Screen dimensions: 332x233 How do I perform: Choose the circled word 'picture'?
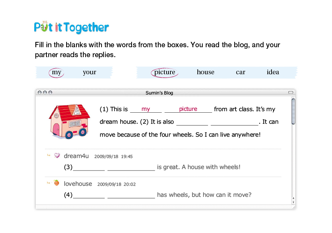165,72
